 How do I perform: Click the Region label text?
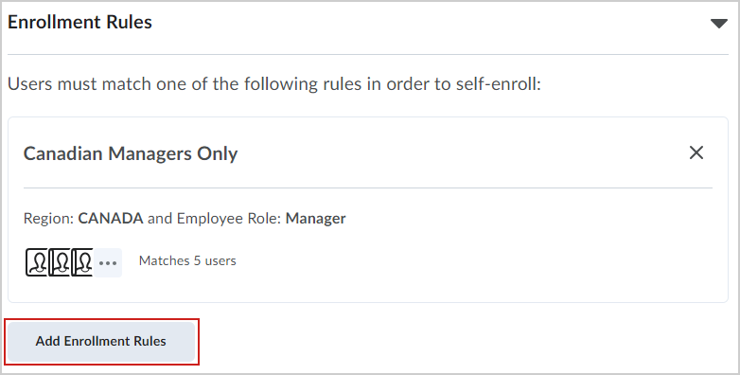[49, 218]
